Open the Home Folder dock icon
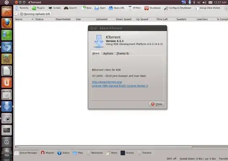 coord(6,11)
